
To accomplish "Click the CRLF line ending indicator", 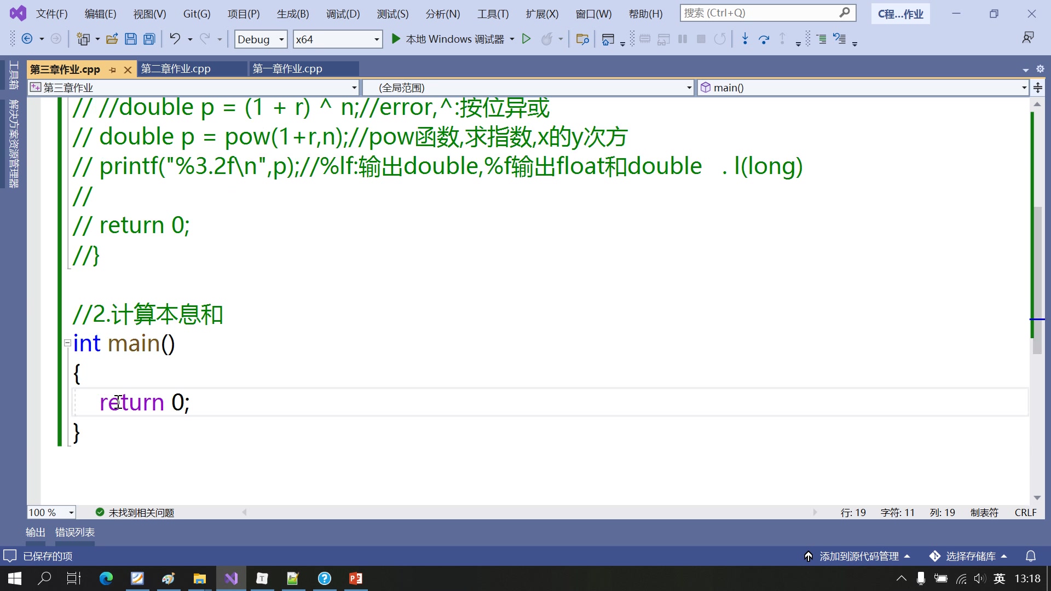I will point(1025,512).
